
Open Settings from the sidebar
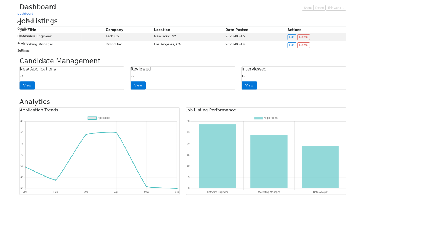(x=23, y=50)
